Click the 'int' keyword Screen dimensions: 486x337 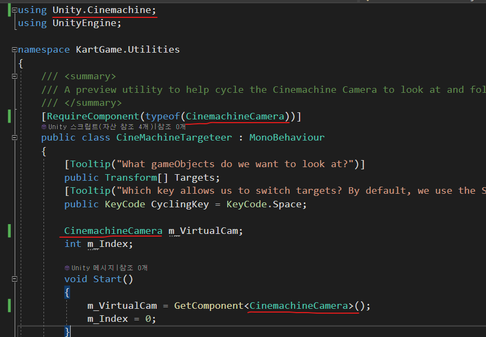72,244
